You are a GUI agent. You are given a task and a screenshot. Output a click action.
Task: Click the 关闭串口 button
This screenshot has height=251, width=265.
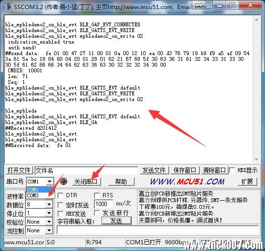click(x=86, y=182)
